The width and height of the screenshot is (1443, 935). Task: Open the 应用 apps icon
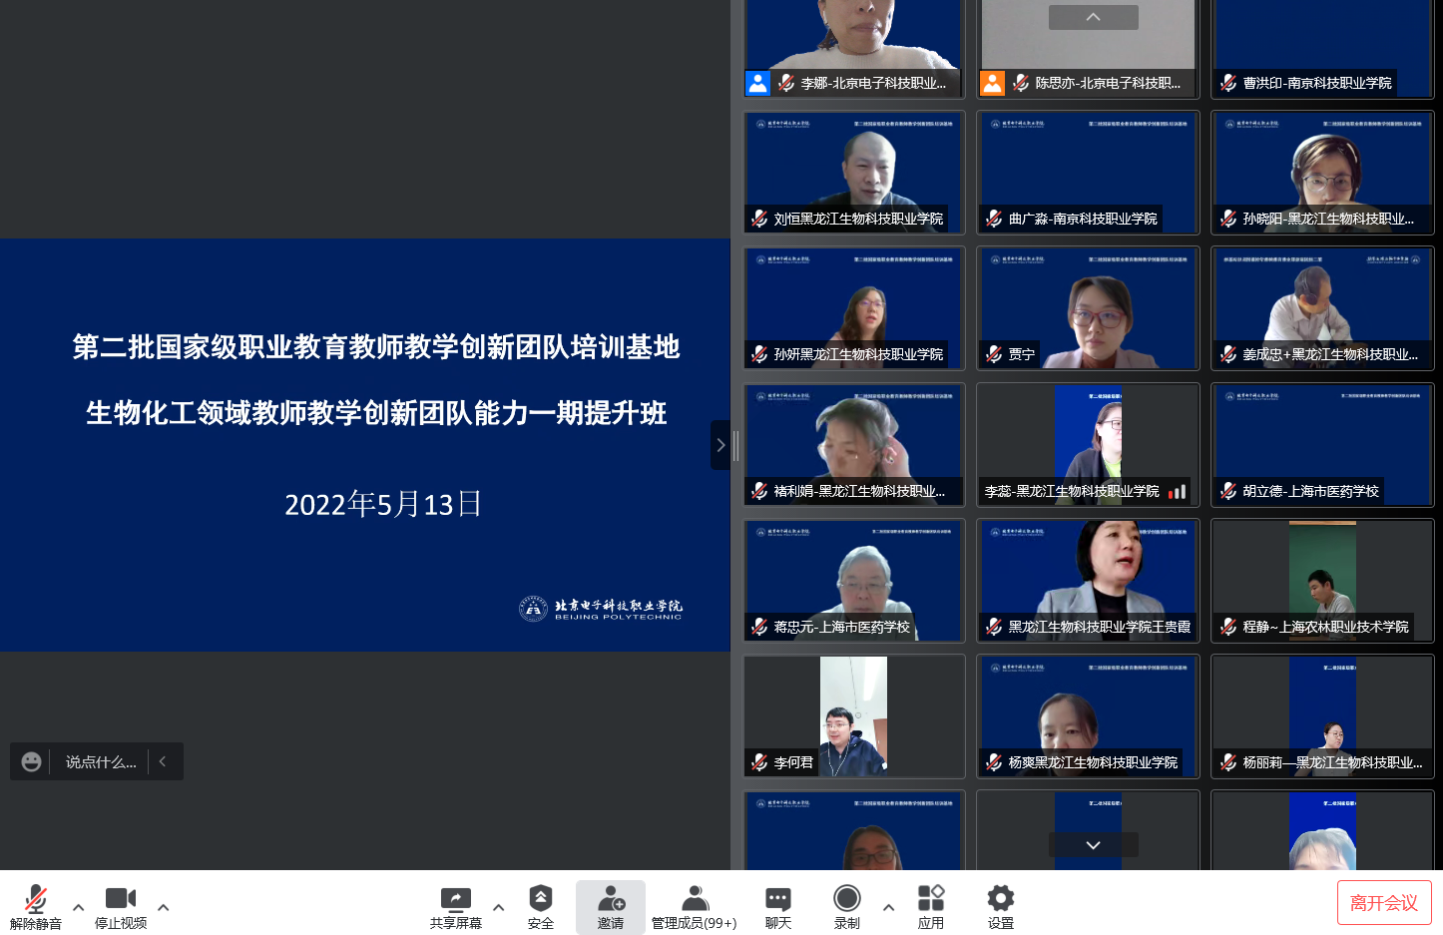click(x=931, y=906)
